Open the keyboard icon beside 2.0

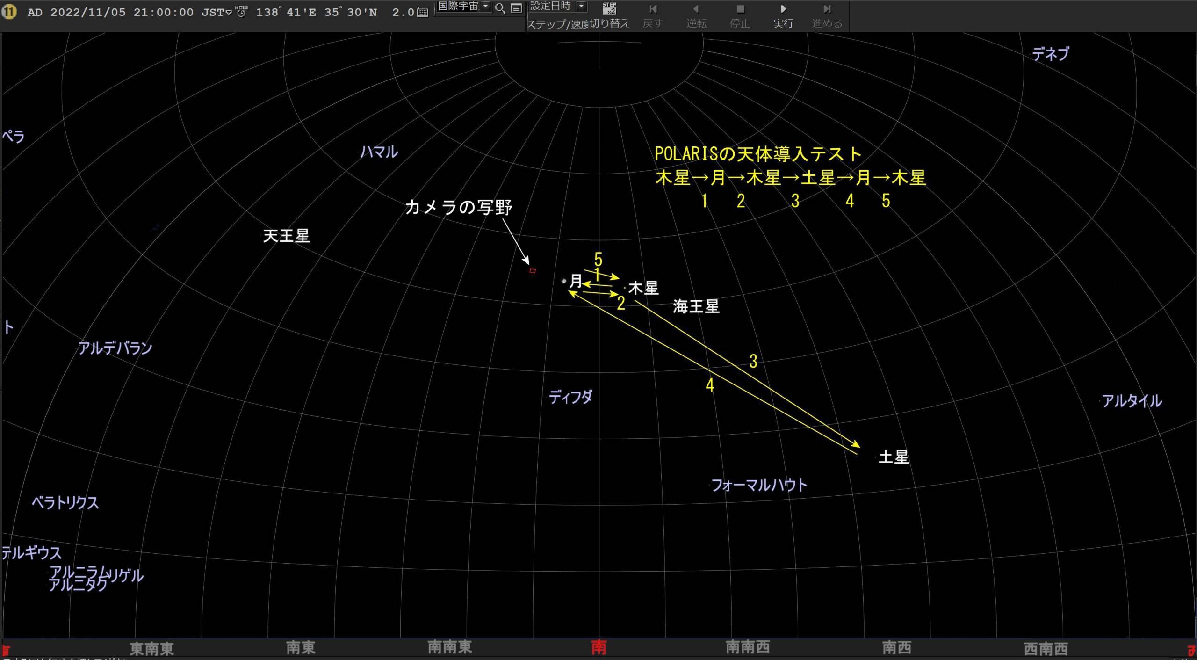point(423,13)
